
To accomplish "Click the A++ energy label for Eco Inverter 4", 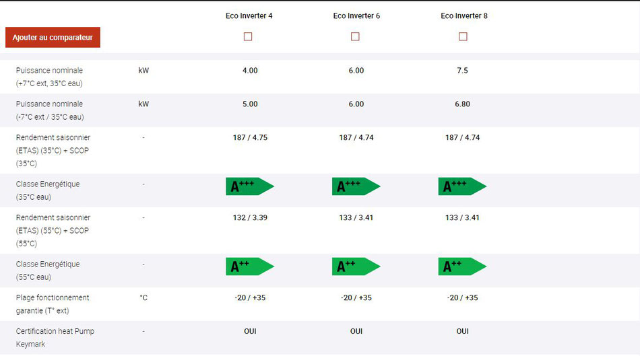I will point(250,266).
